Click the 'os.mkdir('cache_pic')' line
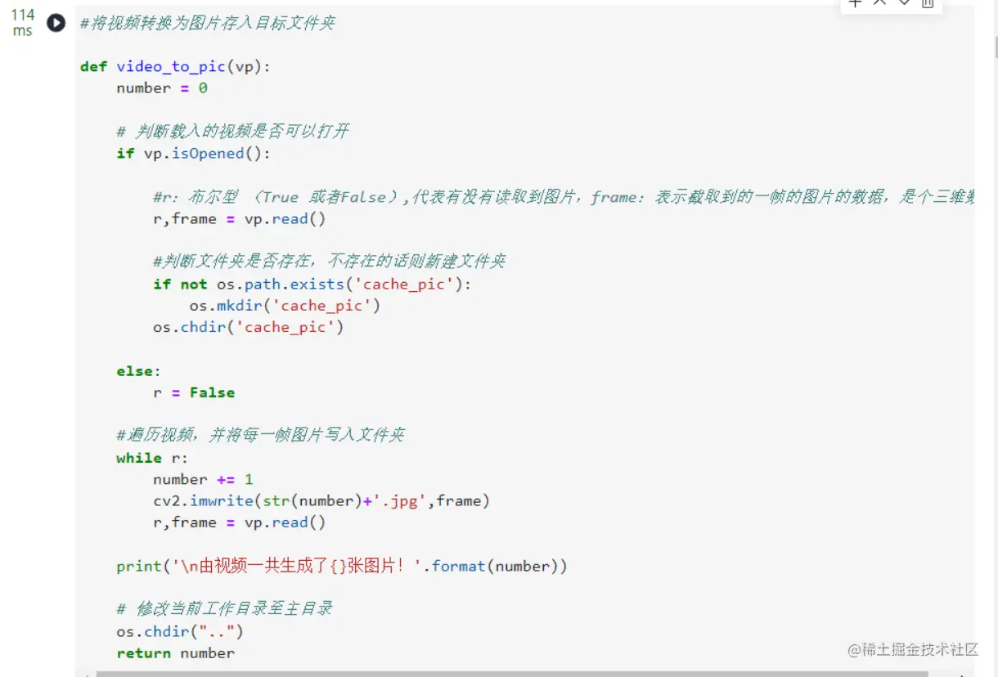Screen dimensions: 998x677 pos(285,306)
